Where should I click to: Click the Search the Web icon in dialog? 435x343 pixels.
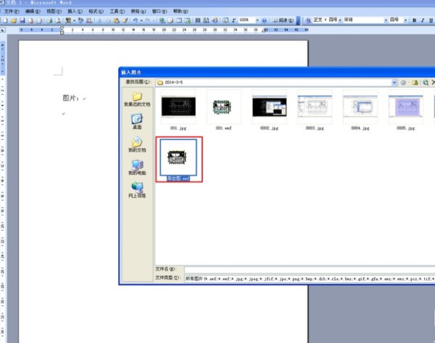click(x=426, y=83)
